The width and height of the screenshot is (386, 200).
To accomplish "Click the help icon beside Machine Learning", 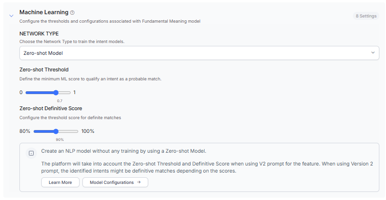I will point(72,12).
